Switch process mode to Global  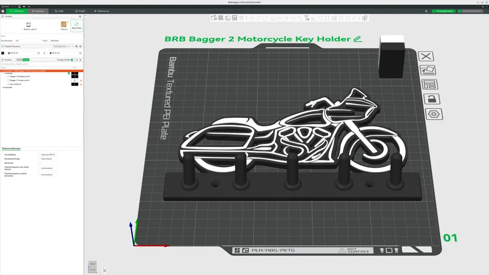(x=19, y=60)
